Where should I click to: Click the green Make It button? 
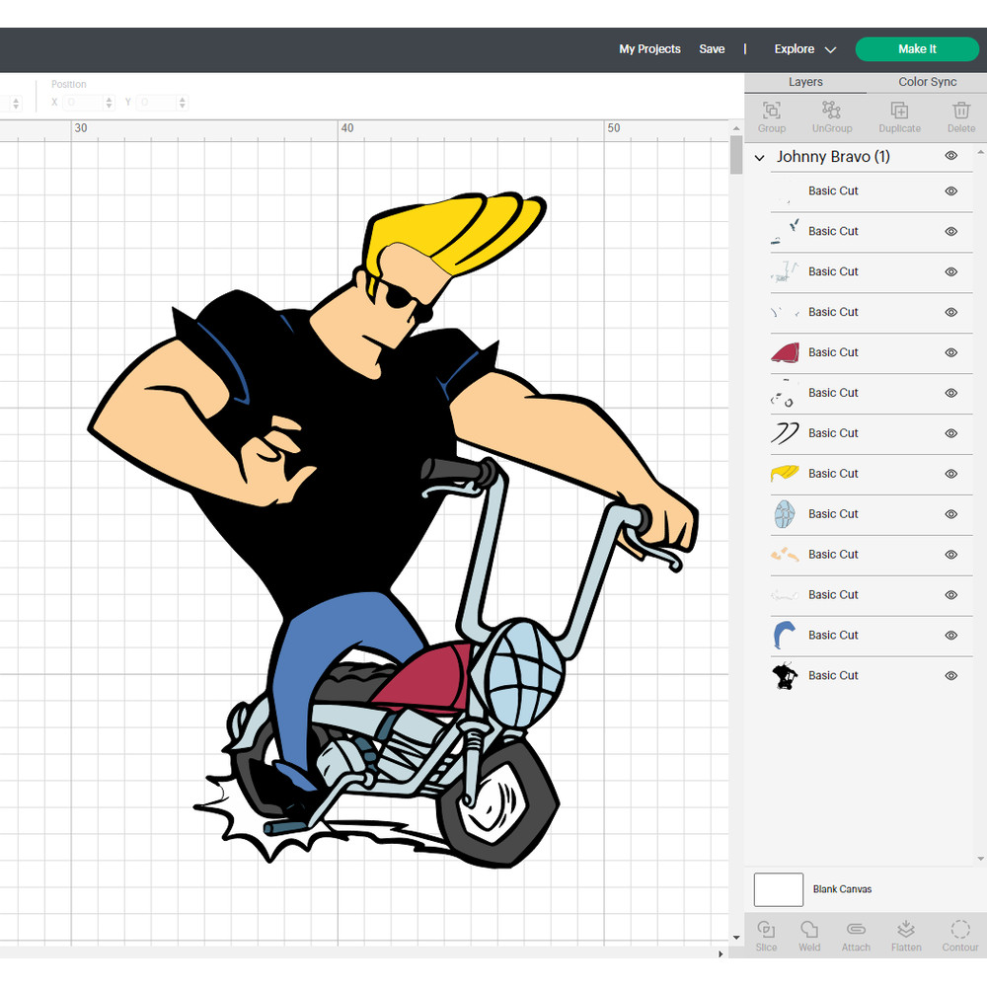point(917,48)
